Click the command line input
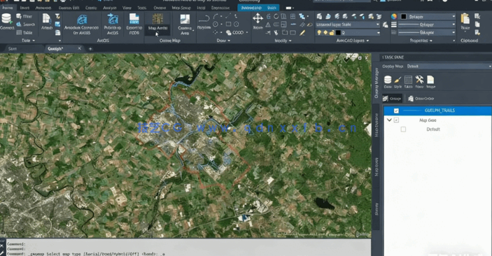 point(188,254)
